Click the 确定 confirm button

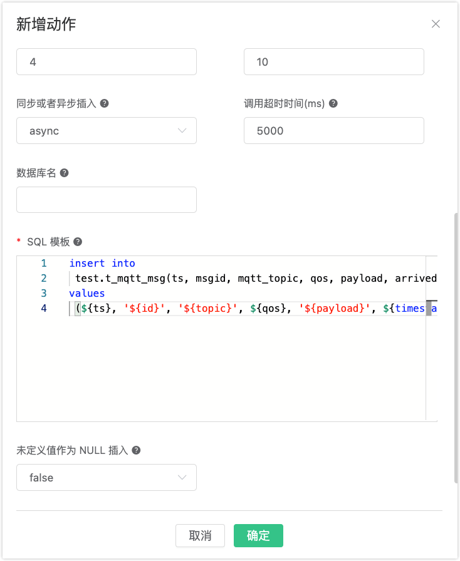(x=258, y=535)
